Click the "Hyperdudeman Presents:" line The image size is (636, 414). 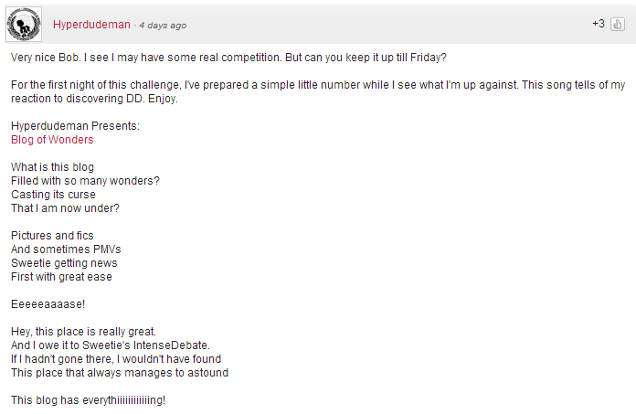click(x=75, y=126)
